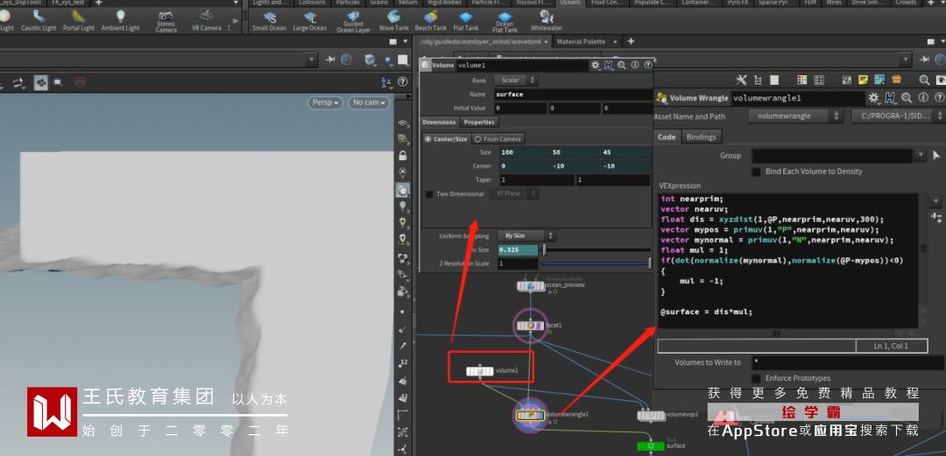Click the network editor wrench tools icon
This screenshot has height=456, width=946.
tap(742, 80)
